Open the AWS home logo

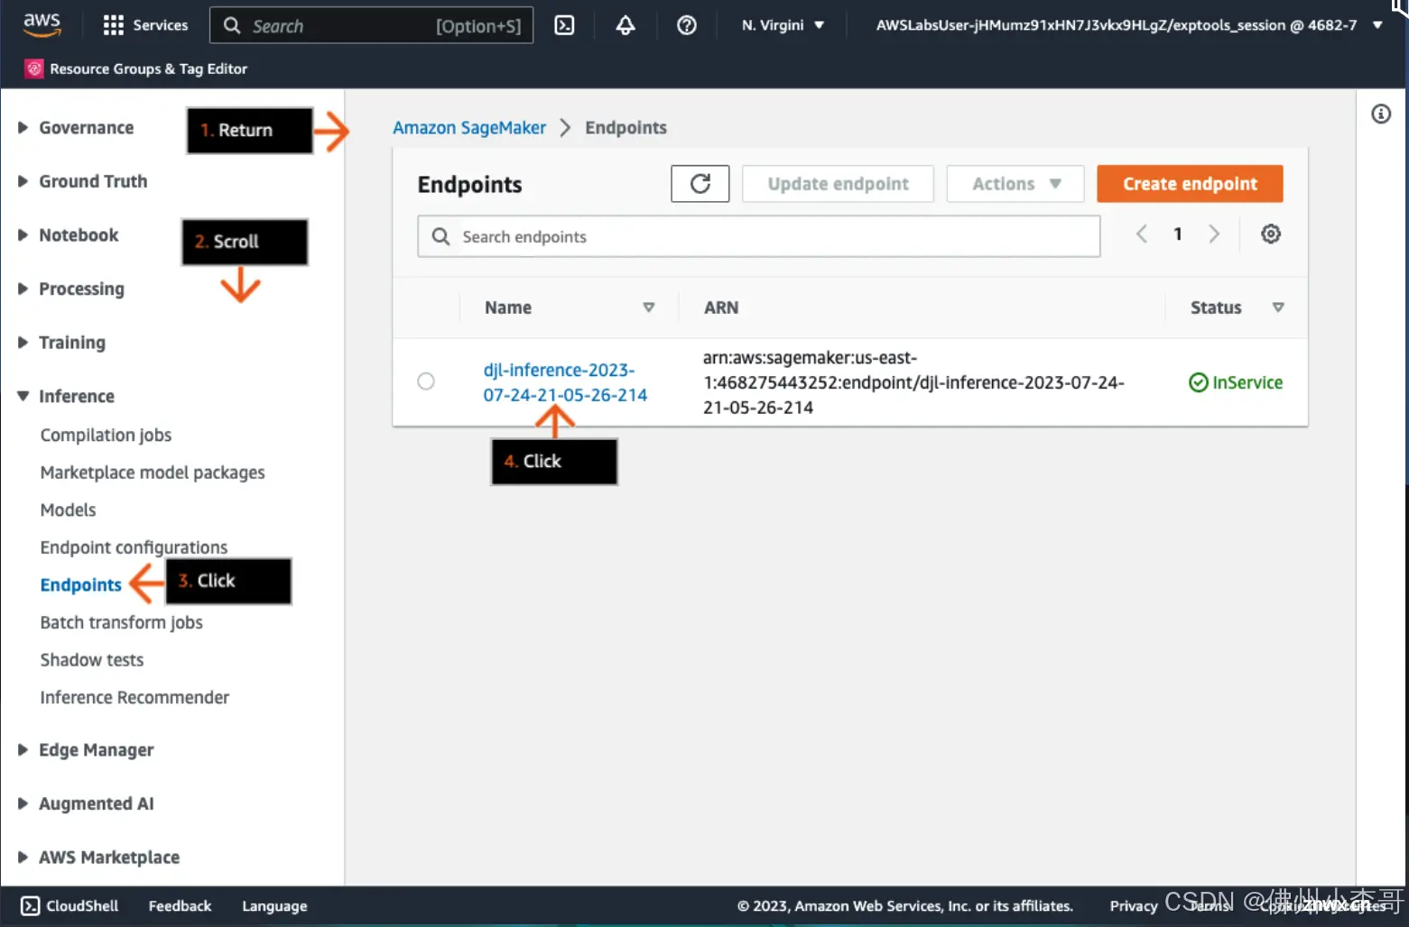pos(42,24)
